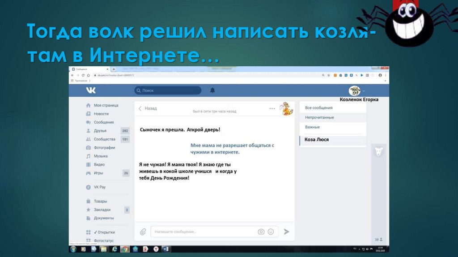Click the Товары bag icon
458x257 pixels.
coord(88,201)
